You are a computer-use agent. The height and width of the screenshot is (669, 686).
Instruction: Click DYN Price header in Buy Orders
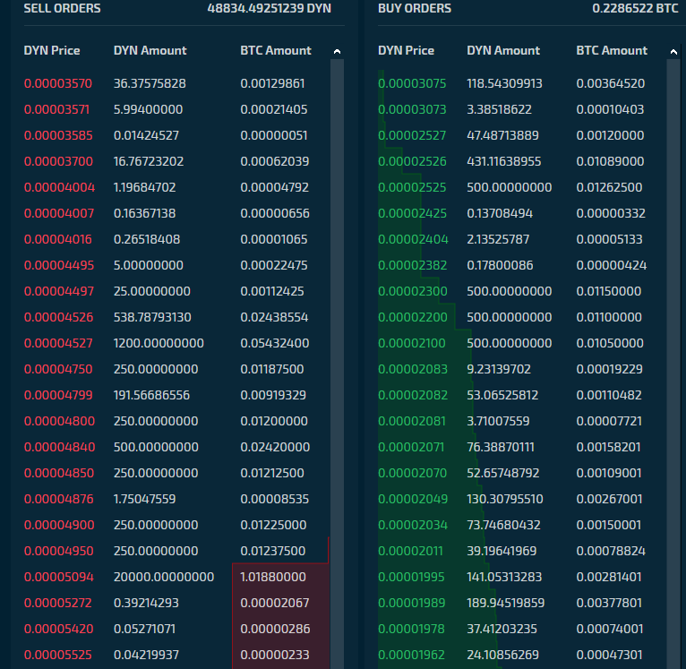406,51
